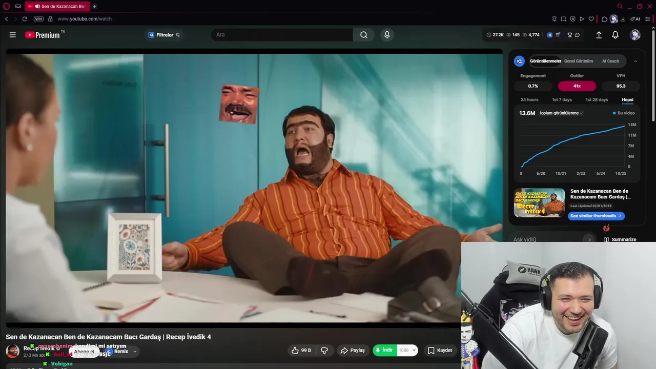Open YouTube notifications bell
Screen dimensions: 656x369
[x=616, y=35]
